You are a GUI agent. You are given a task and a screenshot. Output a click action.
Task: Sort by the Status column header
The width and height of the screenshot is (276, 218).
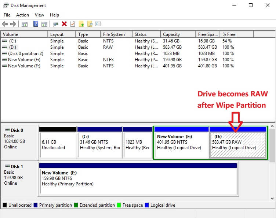coord(146,34)
